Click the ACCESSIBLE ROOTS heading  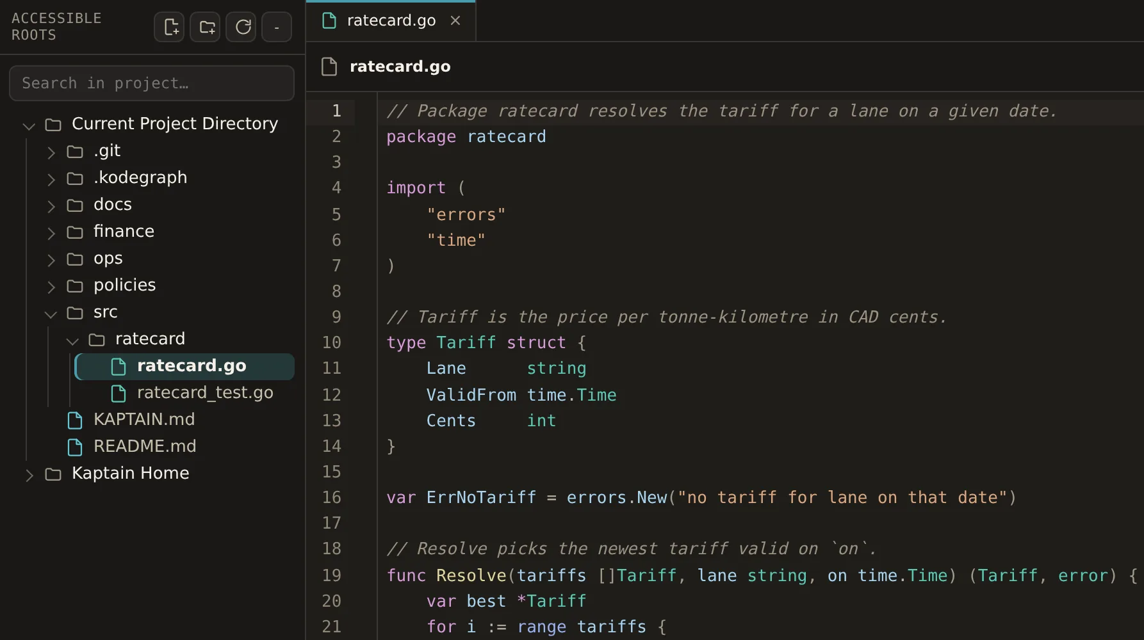coord(56,27)
